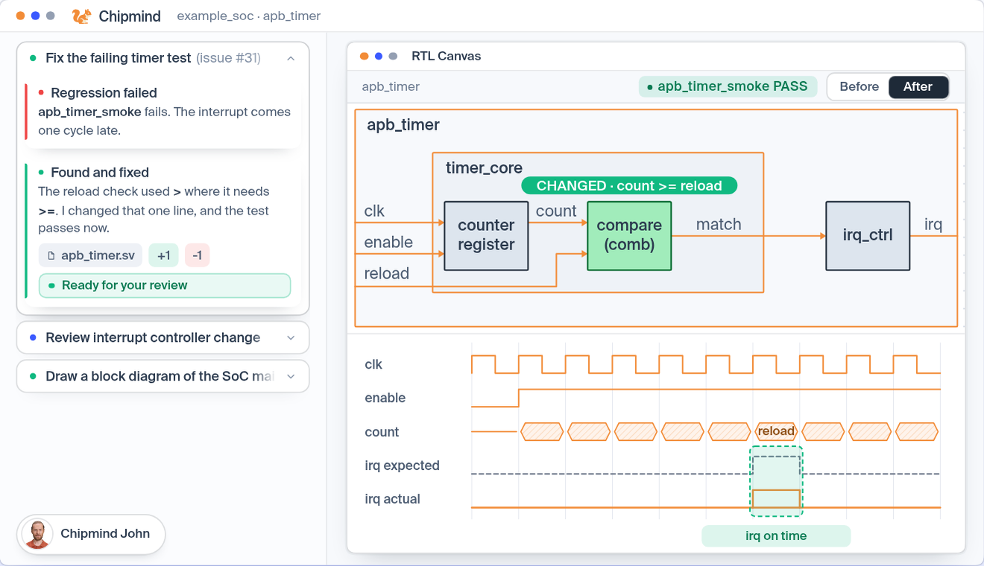The height and width of the screenshot is (566, 984).
Task: Click the reload value in the count waveform
Action: click(x=776, y=431)
